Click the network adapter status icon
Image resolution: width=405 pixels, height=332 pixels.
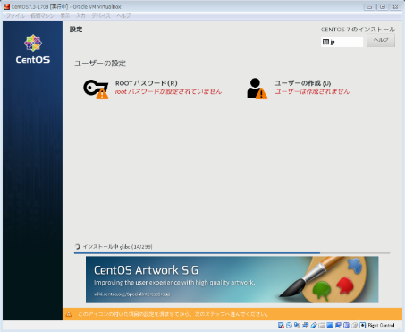point(305,325)
